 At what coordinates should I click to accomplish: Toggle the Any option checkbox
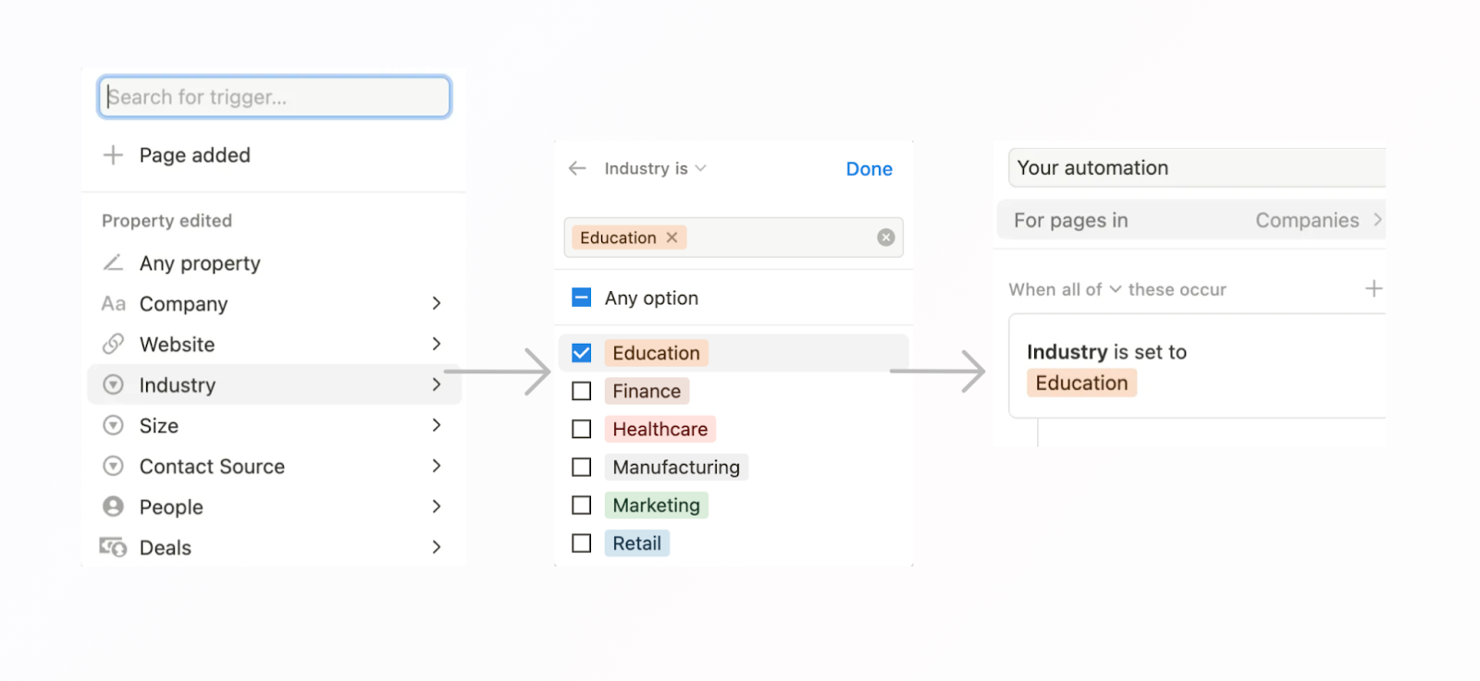click(582, 298)
